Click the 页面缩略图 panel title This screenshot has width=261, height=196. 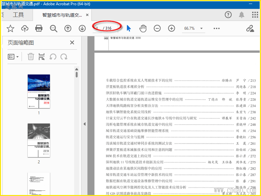point(21,43)
